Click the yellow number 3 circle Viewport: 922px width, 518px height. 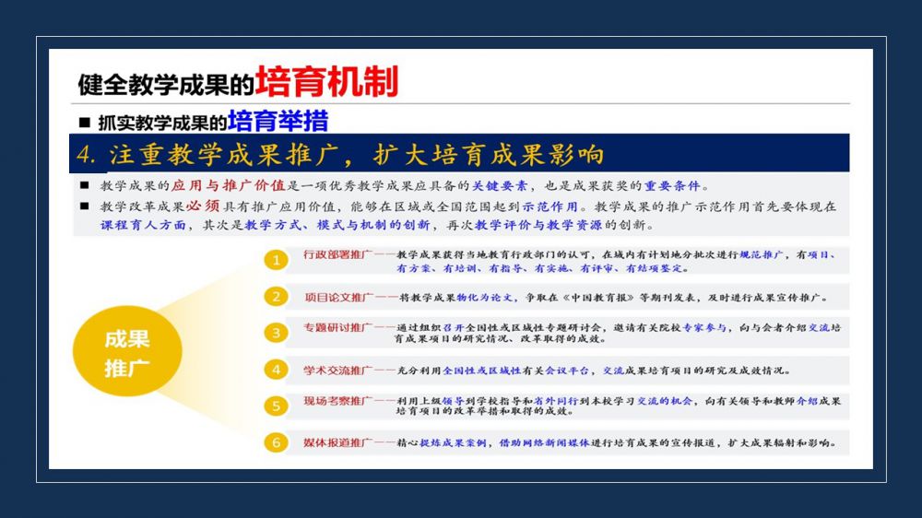coord(275,333)
